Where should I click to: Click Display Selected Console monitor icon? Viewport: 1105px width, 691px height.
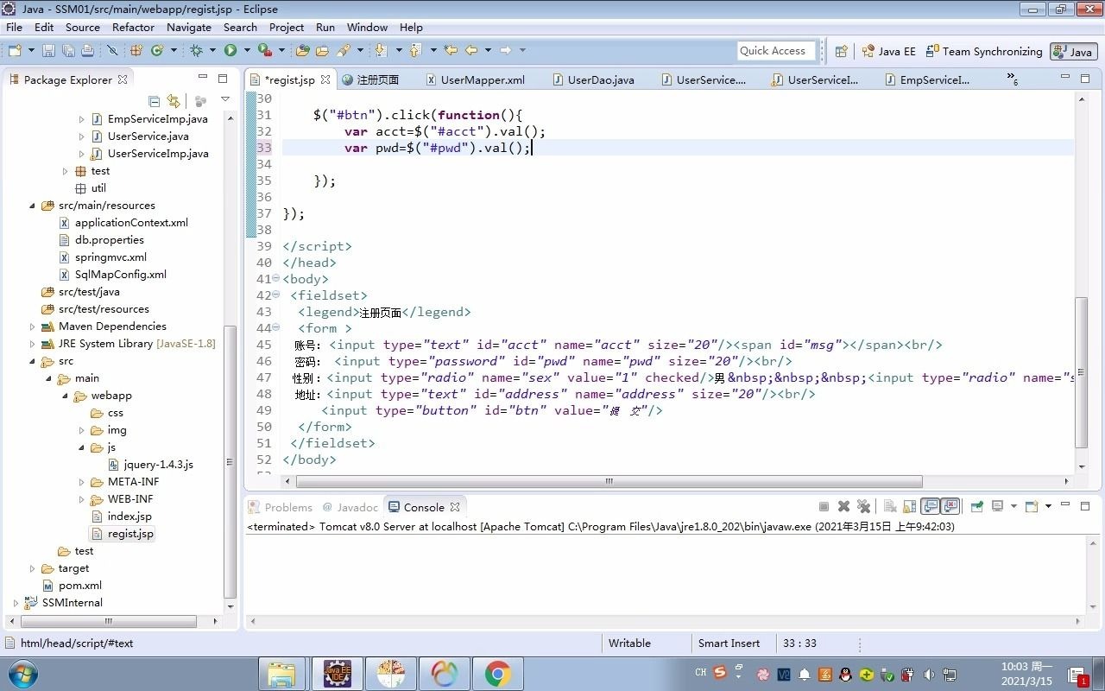coord(997,506)
